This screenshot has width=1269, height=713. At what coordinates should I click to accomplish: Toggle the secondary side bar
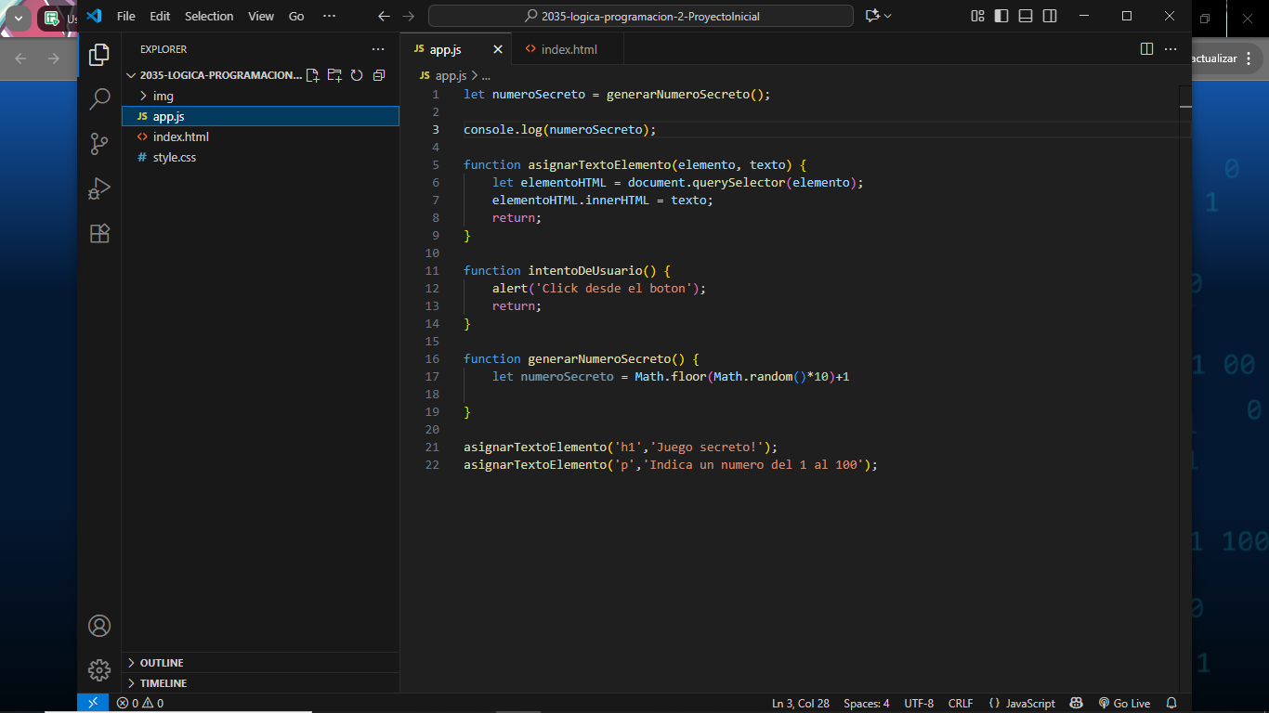(1050, 16)
